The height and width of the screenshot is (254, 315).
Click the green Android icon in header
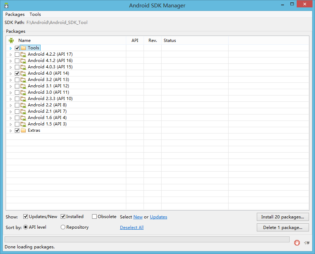tap(11, 41)
